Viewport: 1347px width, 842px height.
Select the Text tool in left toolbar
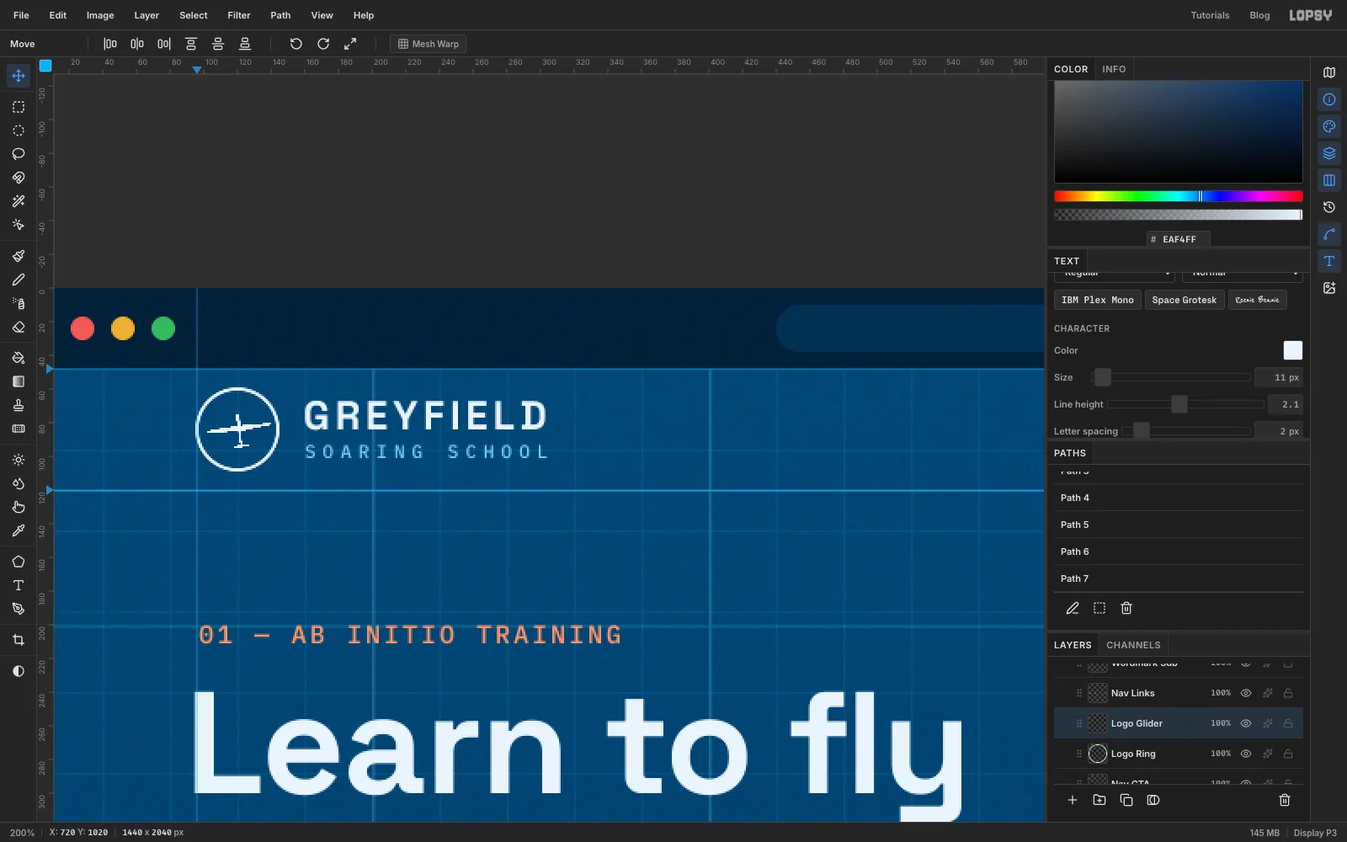tap(19, 585)
